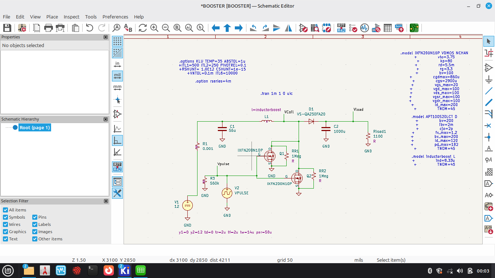The image size is (495, 278).
Task: Open the terminal from the taskbar
Action: [92, 270]
